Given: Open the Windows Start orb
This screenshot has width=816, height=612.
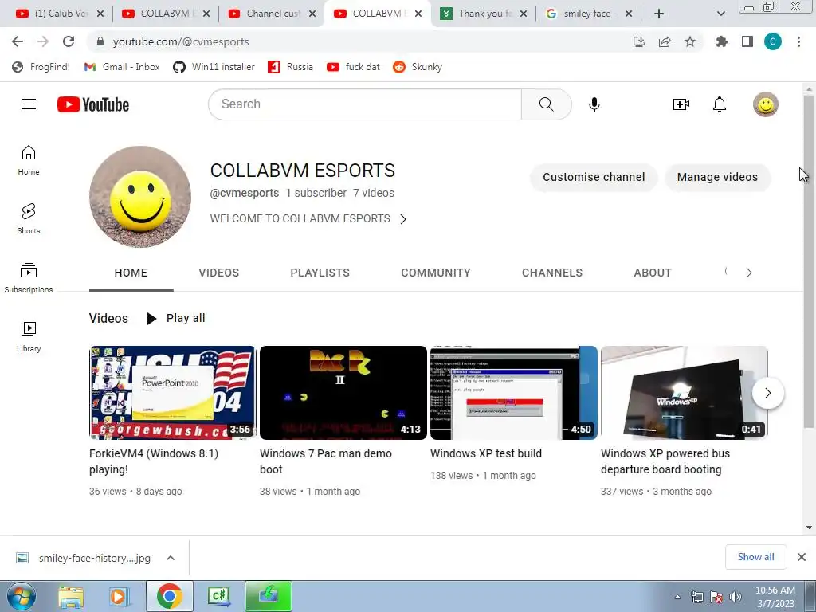Looking at the screenshot, I should [x=22, y=596].
